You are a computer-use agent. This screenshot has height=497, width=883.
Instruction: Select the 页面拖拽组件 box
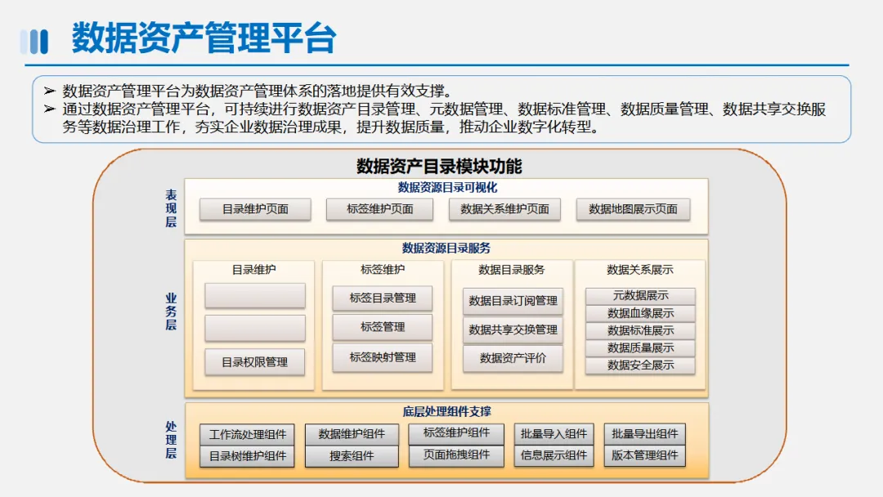456,454
